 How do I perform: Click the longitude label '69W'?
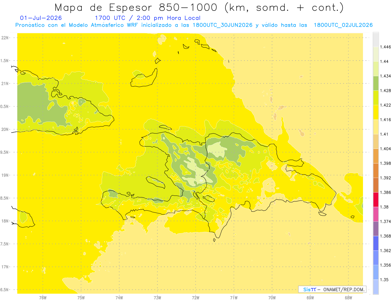[310, 297]
